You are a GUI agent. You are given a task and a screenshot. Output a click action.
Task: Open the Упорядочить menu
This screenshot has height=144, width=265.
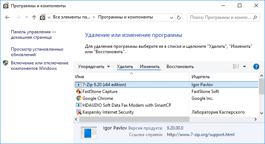coord(94,67)
